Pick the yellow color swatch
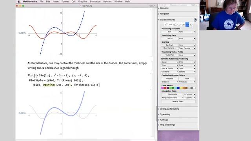The width and height of the screenshot is (251, 141). (181, 88)
